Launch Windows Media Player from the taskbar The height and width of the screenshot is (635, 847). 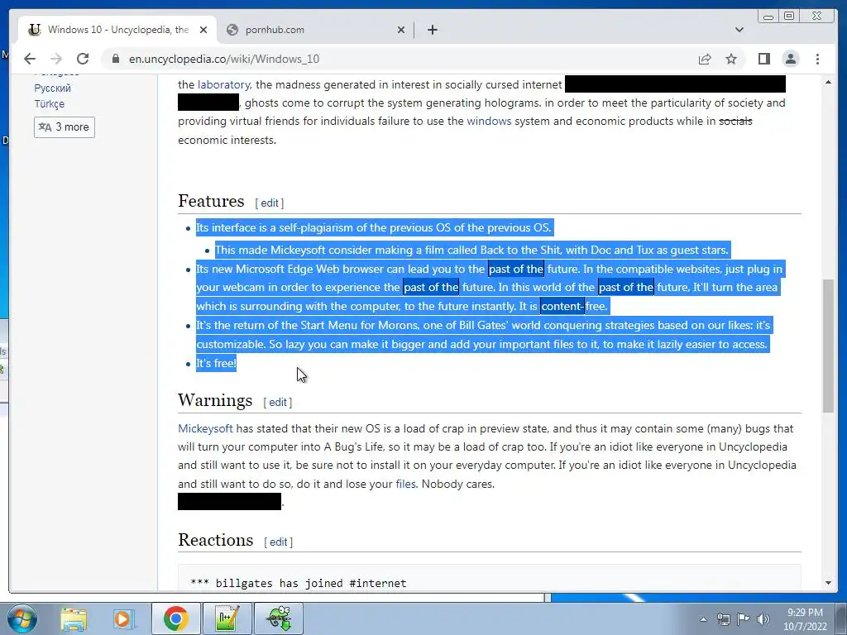(x=122, y=618)
